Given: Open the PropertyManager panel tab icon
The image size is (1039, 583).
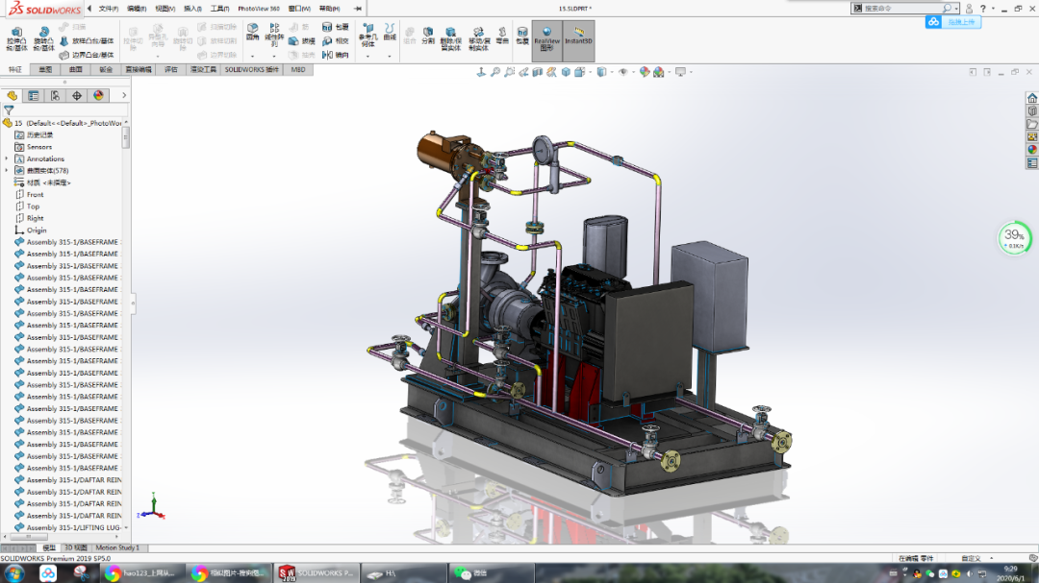Looking at the screenshot, I should point(33,95).
